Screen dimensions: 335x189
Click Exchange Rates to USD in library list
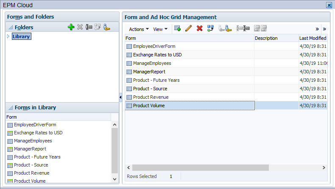click(38, 133)
